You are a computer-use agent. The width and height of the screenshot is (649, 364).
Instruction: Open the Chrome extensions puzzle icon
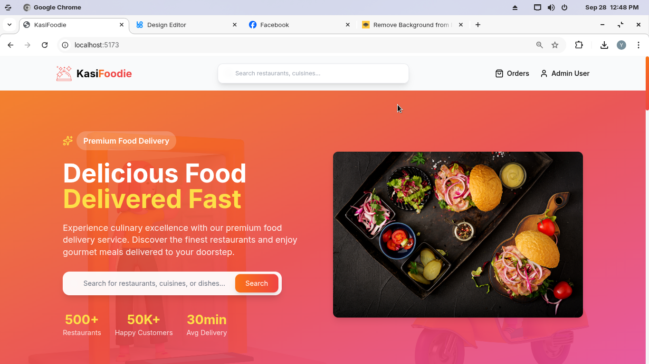[x=579, y=45]
